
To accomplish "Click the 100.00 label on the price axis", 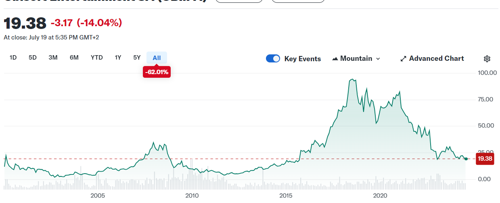I will pyautogui.click(x=486, y=73).
